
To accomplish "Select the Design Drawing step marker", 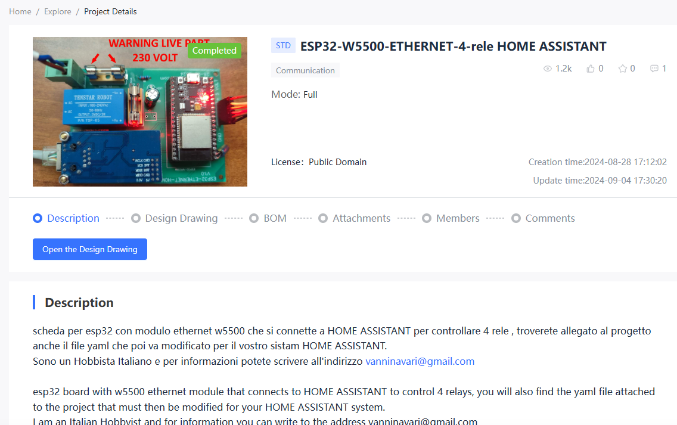I will point(136,218).
